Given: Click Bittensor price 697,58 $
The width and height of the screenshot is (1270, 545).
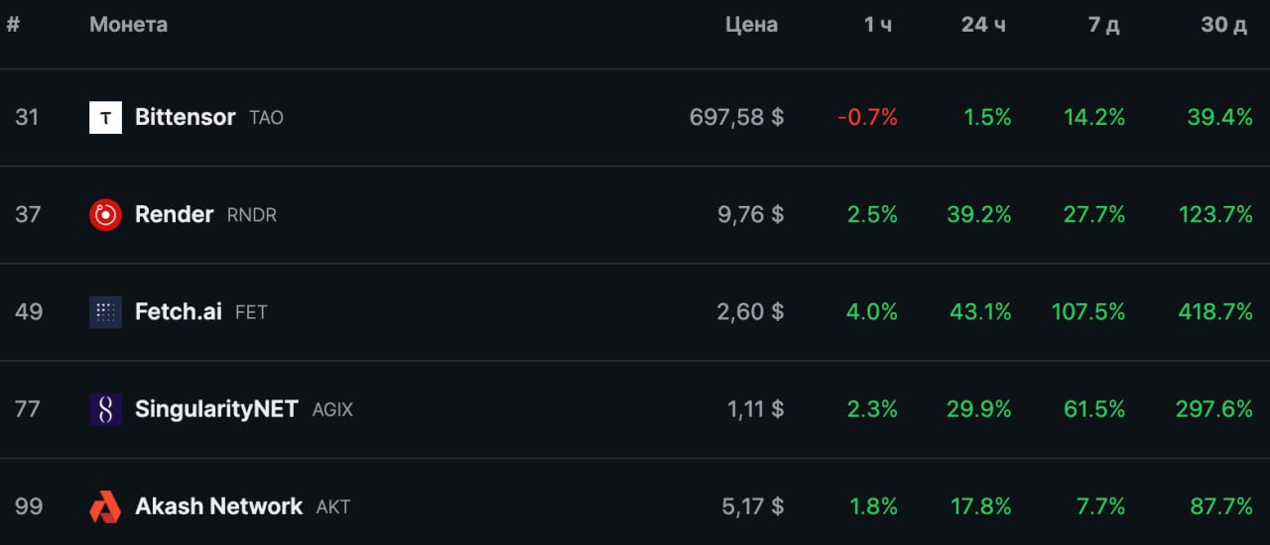Looking at the screenshot, I should coord(736,117).
